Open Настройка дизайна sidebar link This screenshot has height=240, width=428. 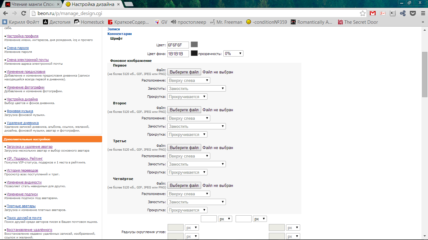coord(22,99)
